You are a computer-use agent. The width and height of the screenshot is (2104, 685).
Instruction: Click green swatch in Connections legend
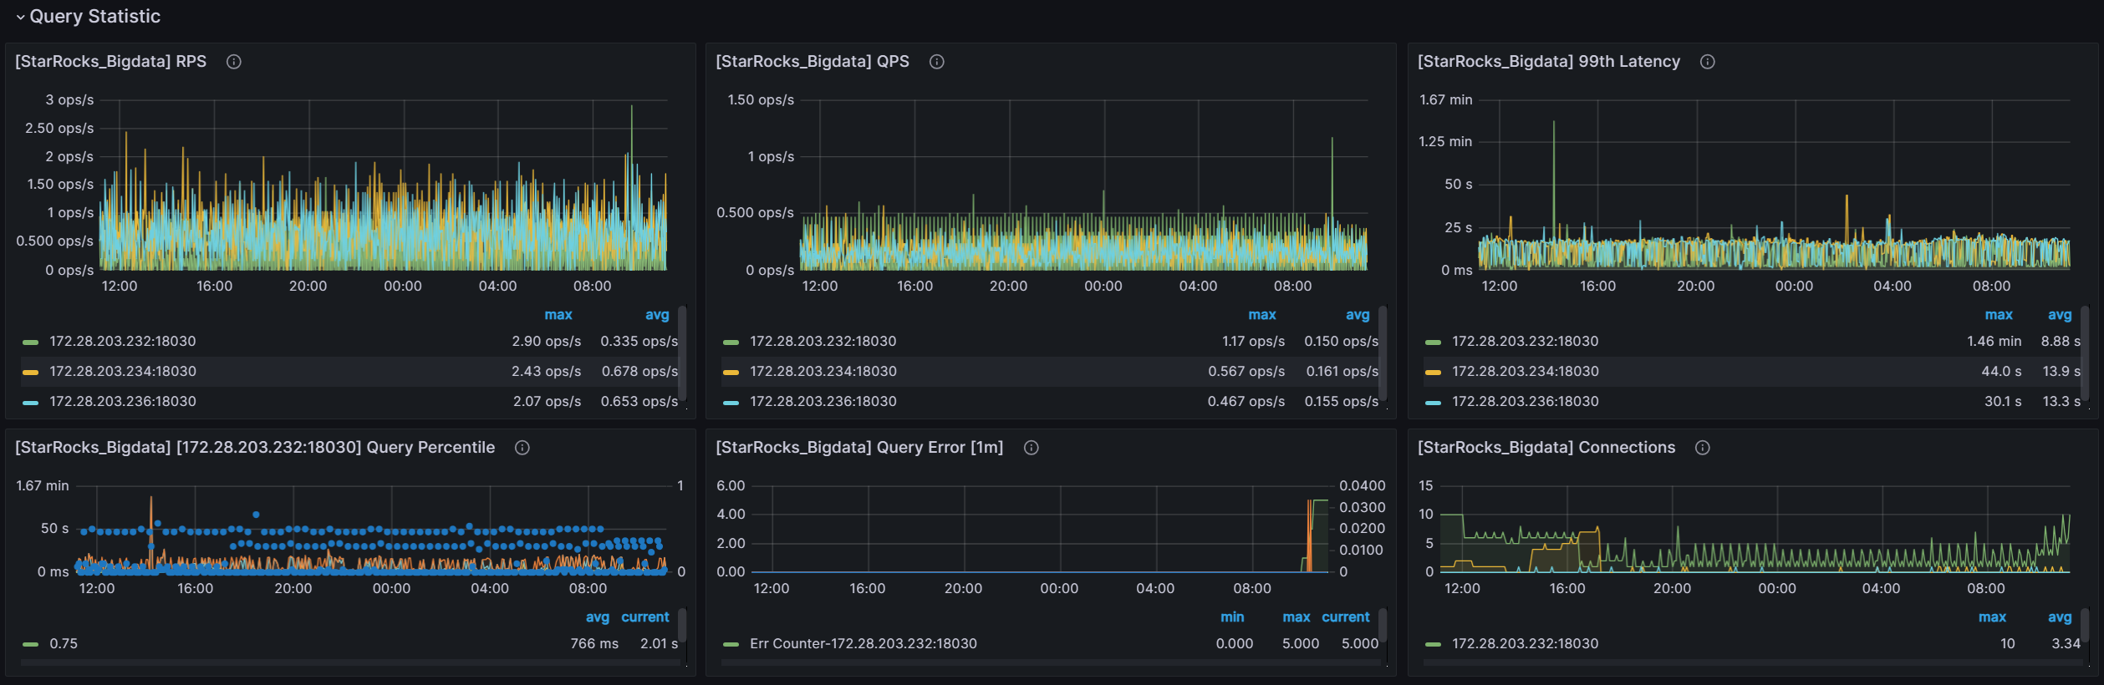1434,645
